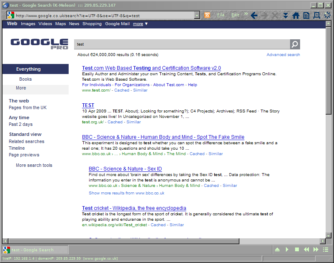Open 'BBC - Spot The Fake Smile' result
The width and height of the screenshot is (334, 263).
point(163,137)
